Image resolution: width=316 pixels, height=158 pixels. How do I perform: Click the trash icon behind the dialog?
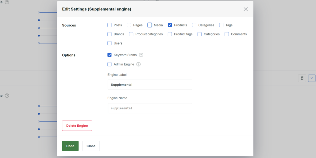(302, 78)
